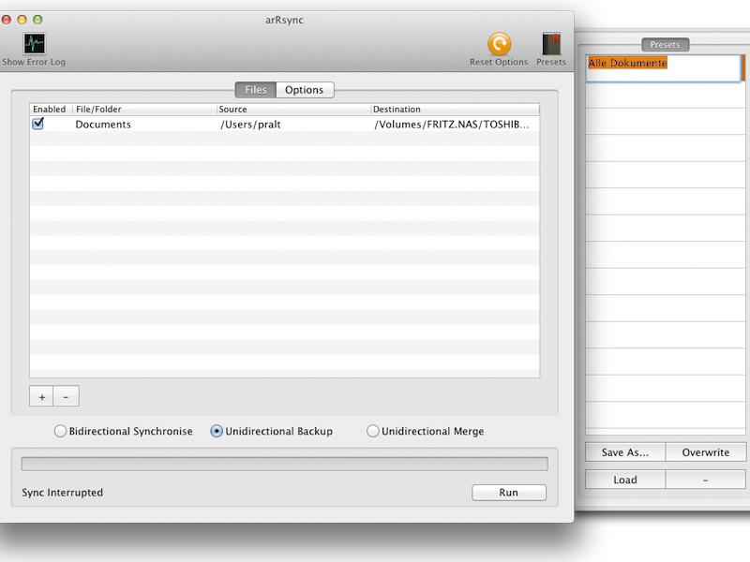Remove selected entry with minus button
Screen dimensions: 750x562
[x=66, y=396]
